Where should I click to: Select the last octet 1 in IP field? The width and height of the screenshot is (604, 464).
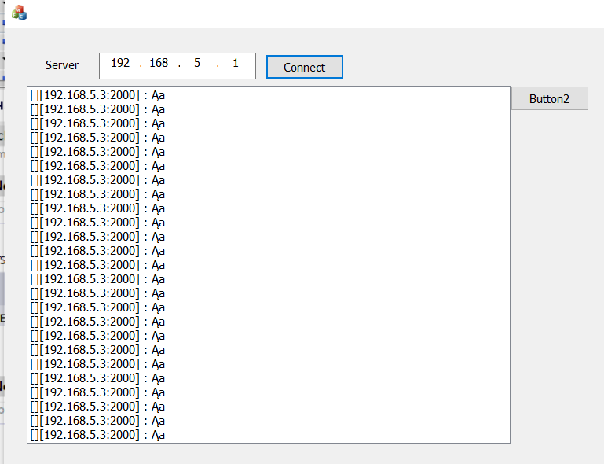tap(236, 63)
